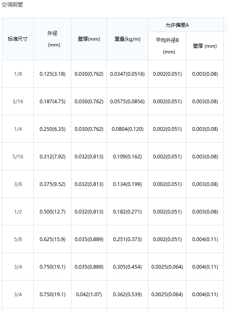Click the 壁厚(mm) column header
Viewport: 228px width, 311px height.
[x=89, y=39]
